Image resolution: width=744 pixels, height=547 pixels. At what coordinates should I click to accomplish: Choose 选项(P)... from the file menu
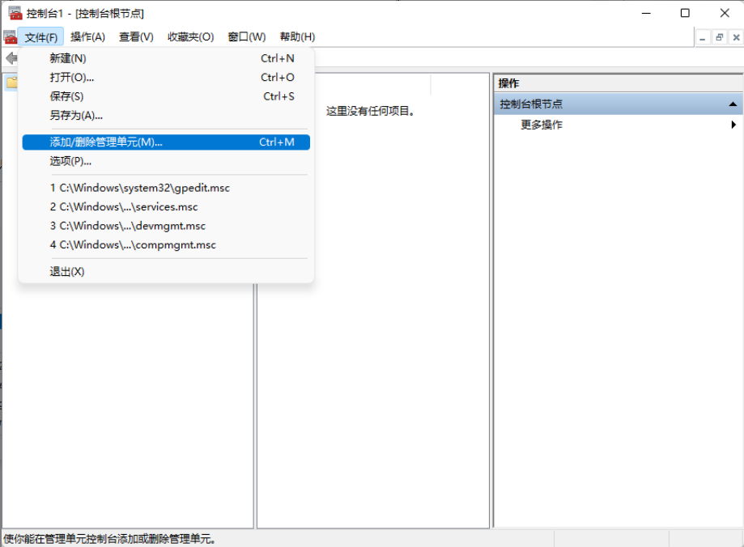[166, 161]
